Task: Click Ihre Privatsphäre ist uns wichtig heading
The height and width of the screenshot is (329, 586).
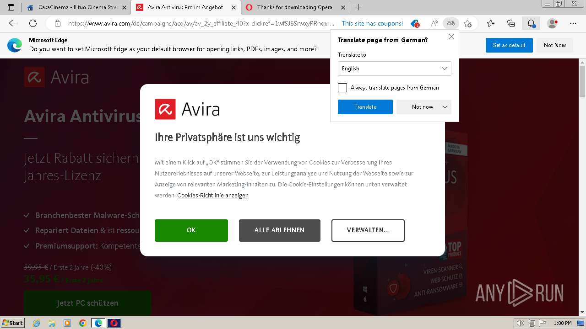Action: click(x=228, y=137)
